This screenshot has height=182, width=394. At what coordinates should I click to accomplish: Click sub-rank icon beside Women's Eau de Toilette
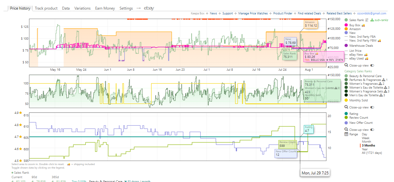pos(385,88)
